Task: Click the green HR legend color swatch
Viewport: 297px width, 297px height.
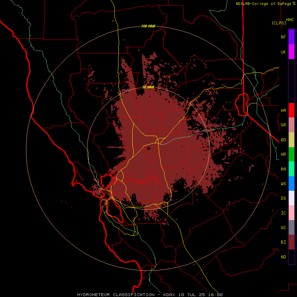Action: 291,154
